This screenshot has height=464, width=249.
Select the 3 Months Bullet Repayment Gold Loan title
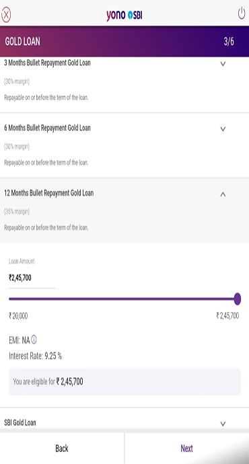[47, 63]
